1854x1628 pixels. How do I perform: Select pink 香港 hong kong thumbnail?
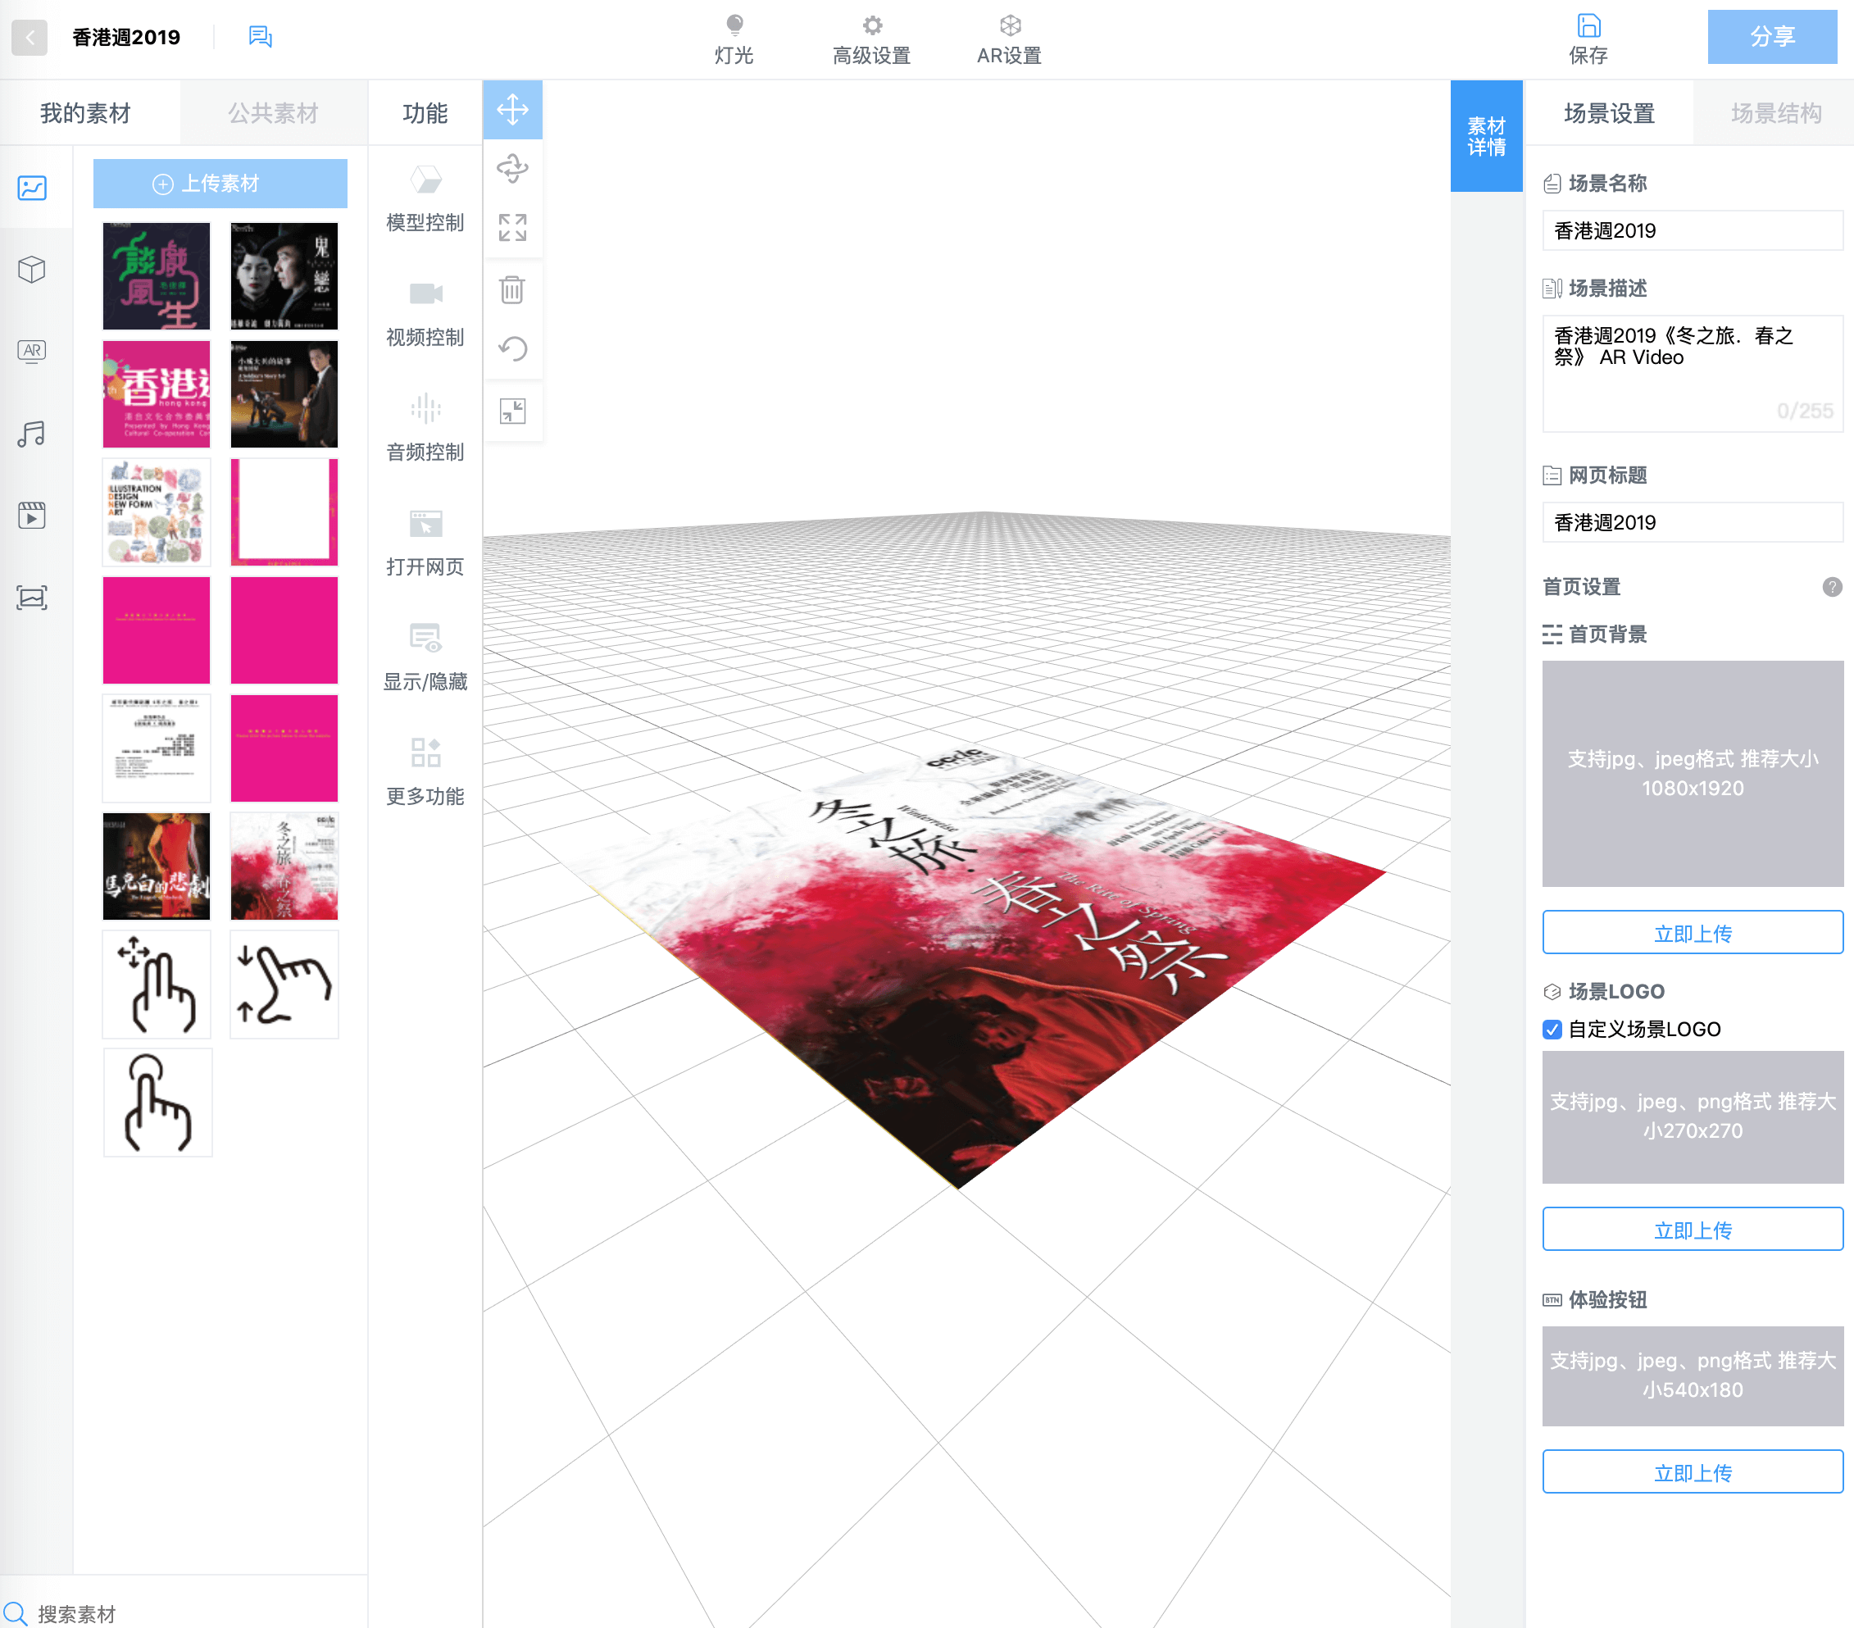pos(156,393)
